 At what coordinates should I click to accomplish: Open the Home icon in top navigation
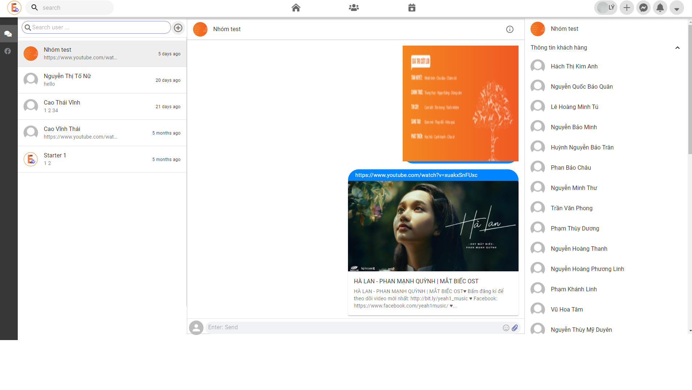coord(296,8)
